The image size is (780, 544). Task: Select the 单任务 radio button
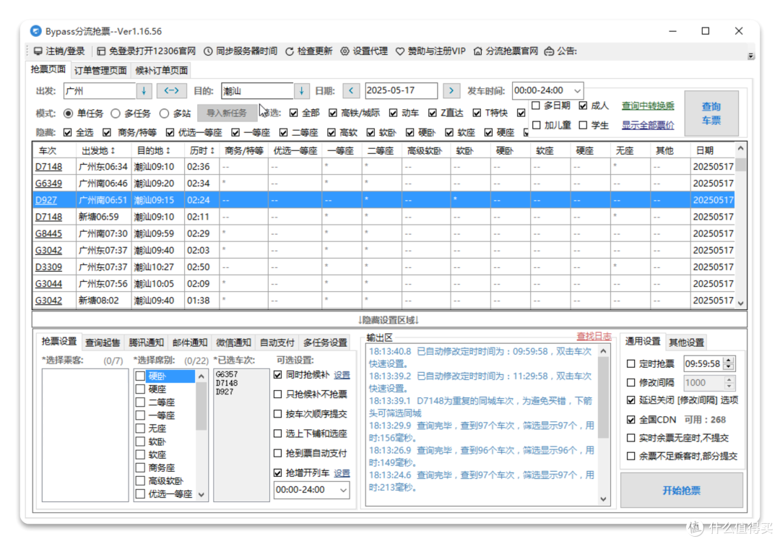[68, 113]
